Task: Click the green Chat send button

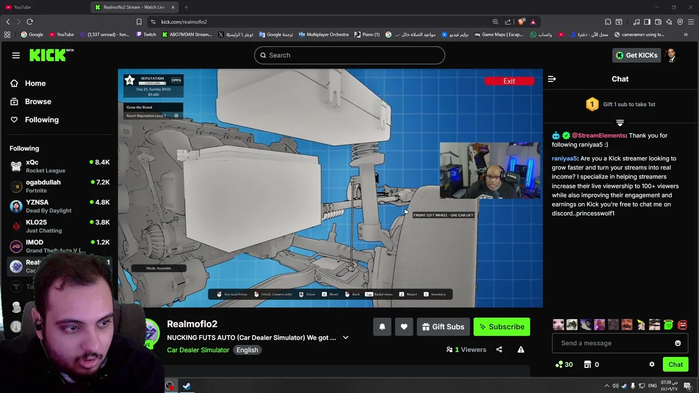Action: pyautogui.click(x=676, y=365)
